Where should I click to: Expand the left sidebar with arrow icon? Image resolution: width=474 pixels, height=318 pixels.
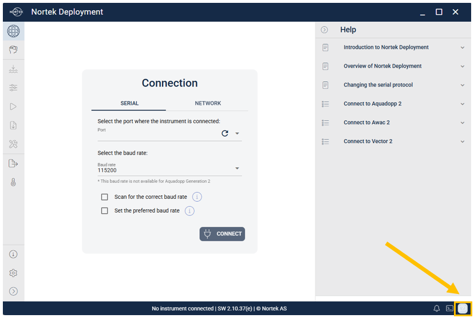[13, 291]
